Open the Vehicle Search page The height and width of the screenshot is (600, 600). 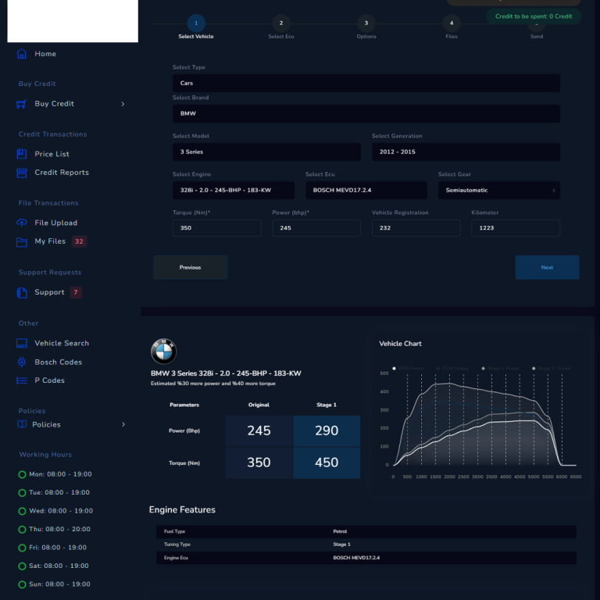(62, 343)
